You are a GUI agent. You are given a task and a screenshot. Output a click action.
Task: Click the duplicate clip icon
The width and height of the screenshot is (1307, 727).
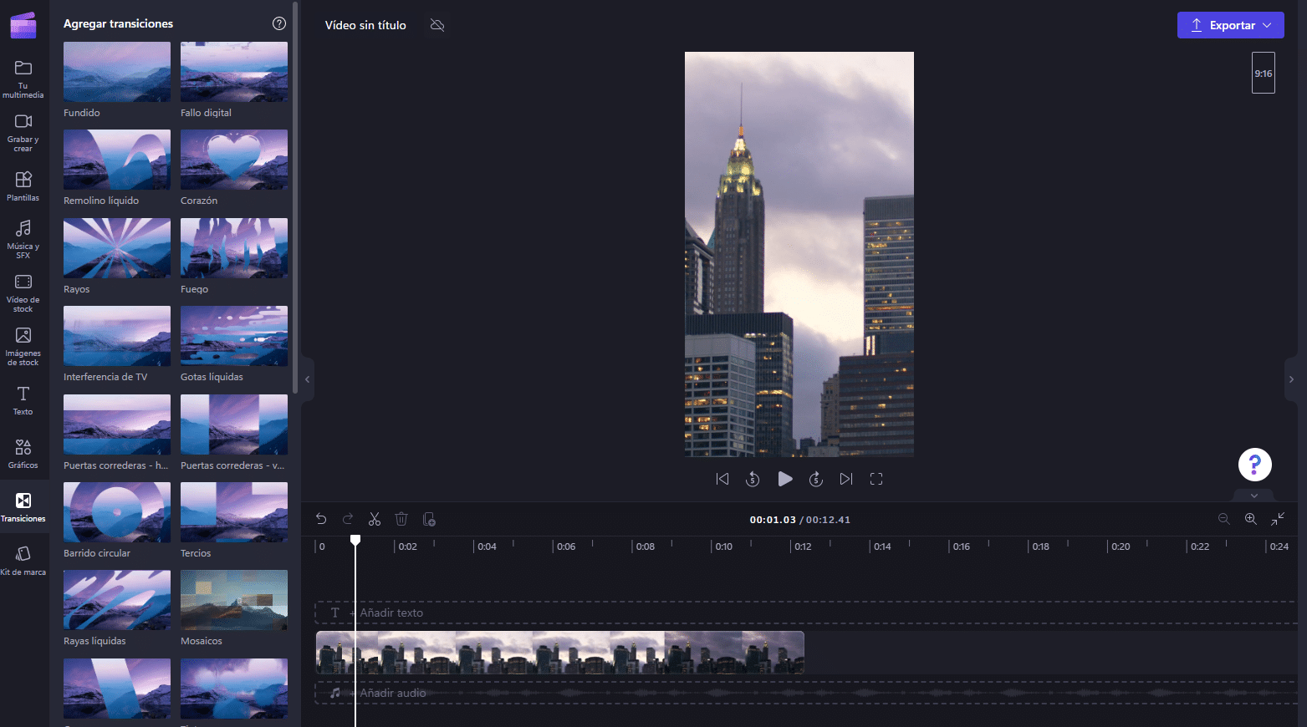[429, 519]
